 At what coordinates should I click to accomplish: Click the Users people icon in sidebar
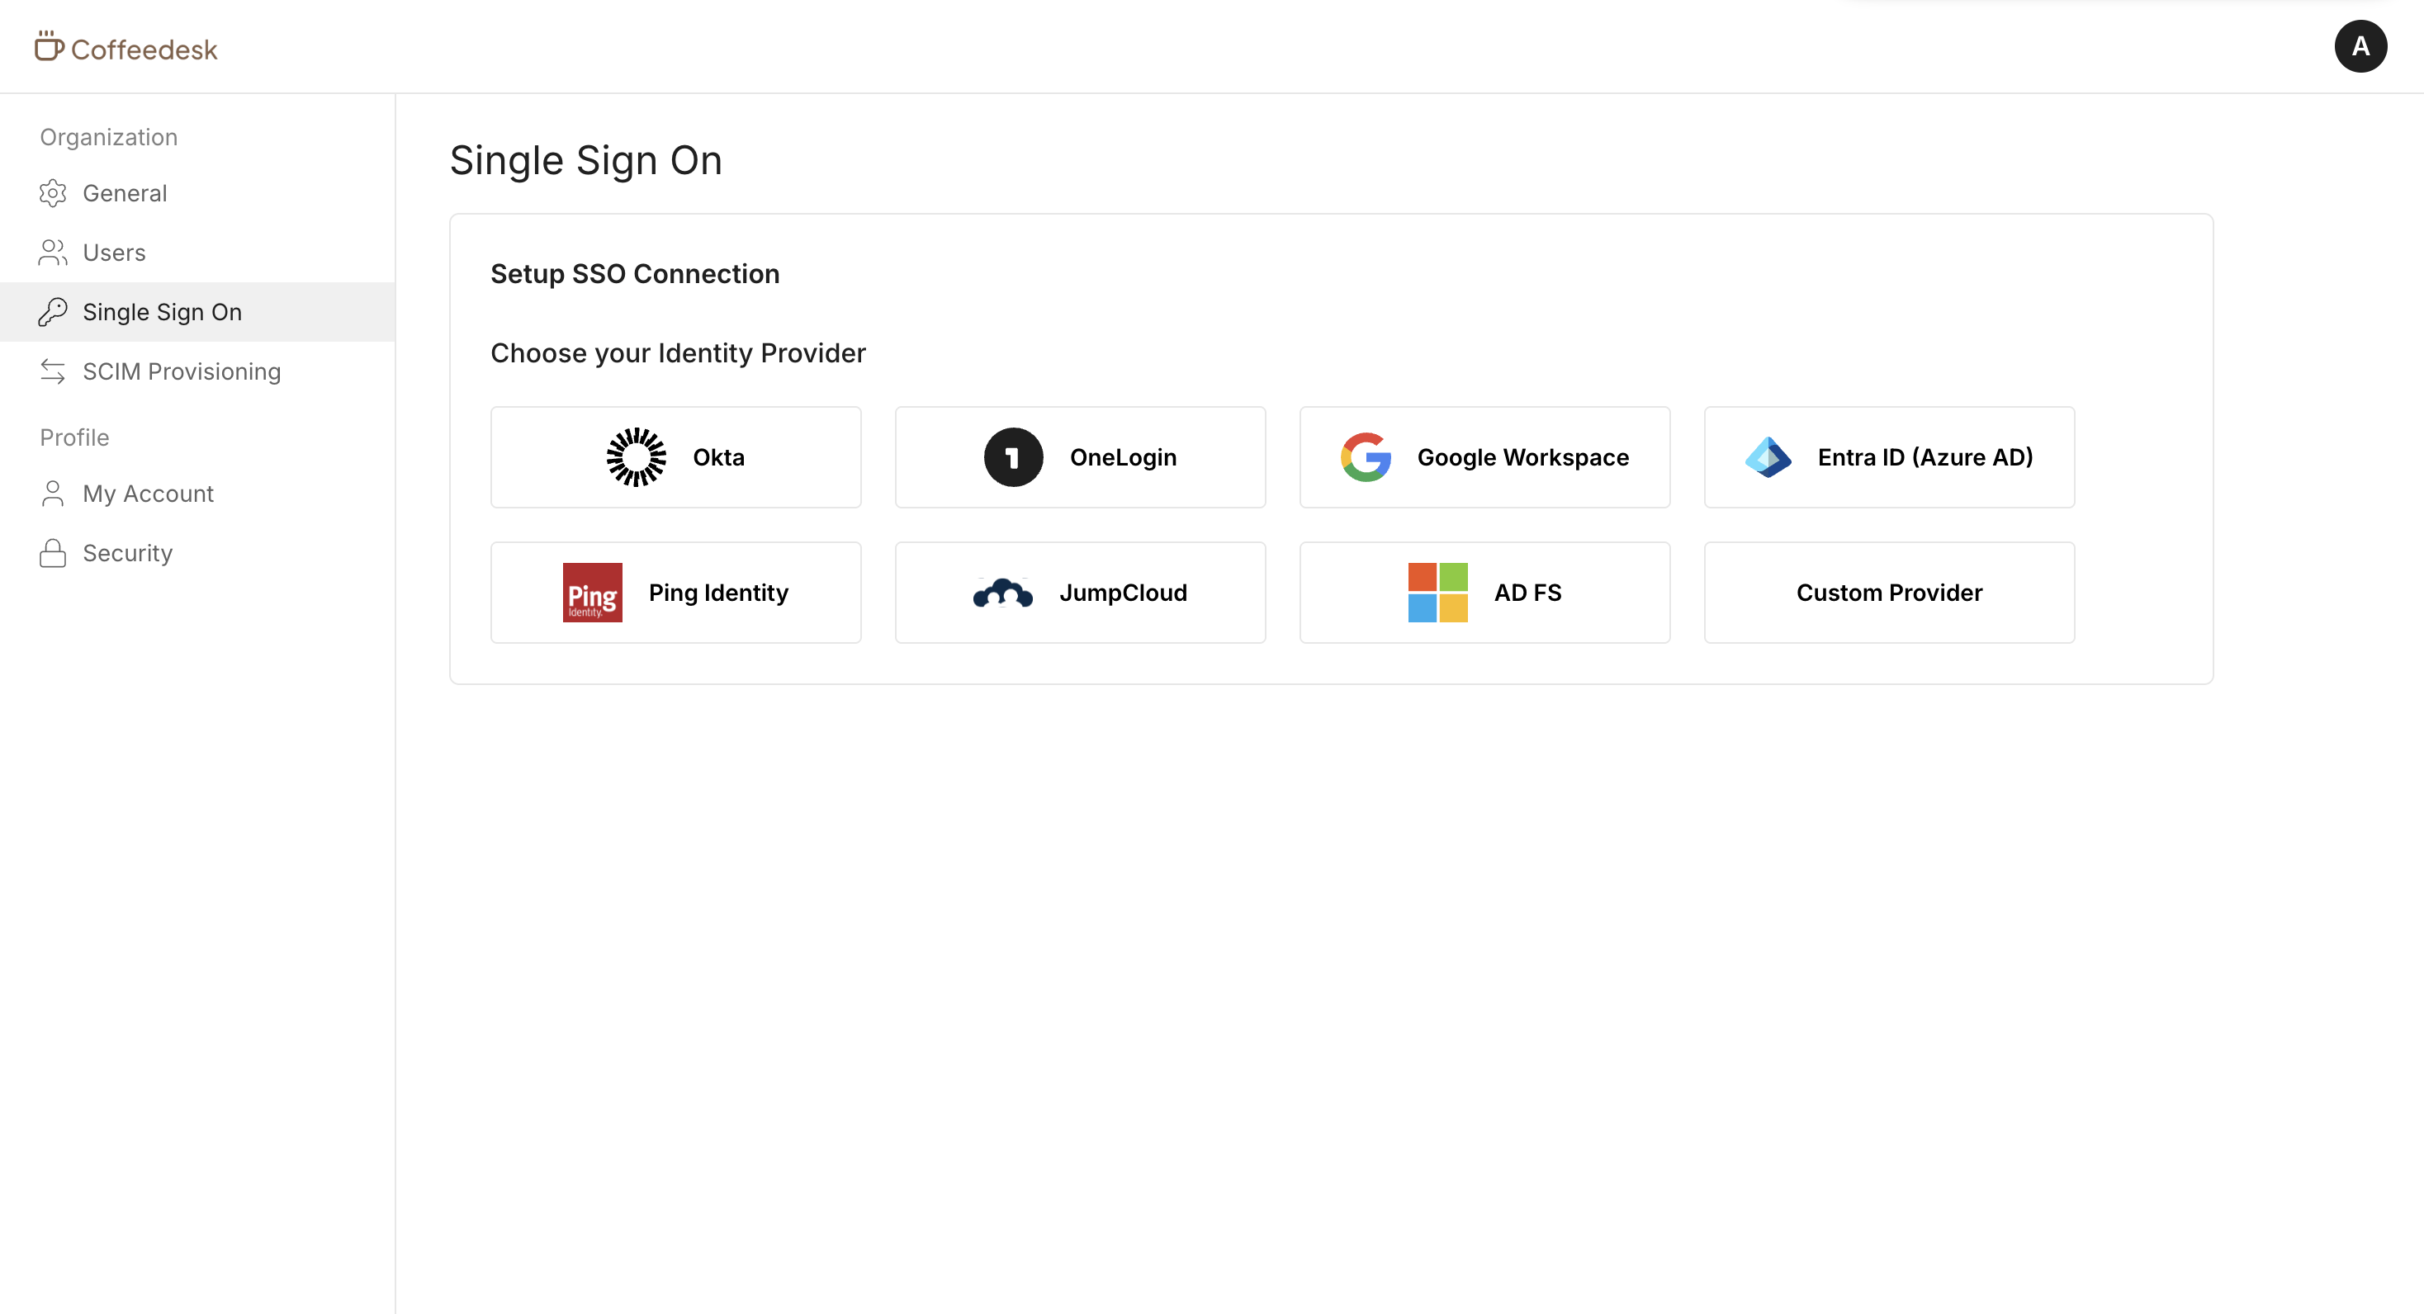coord(53,252)
